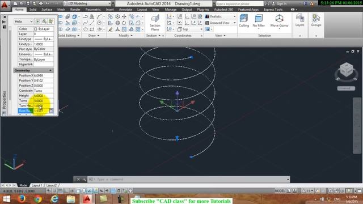Select the Spline draw tool
363x204 pixels.
pos(86,23)
